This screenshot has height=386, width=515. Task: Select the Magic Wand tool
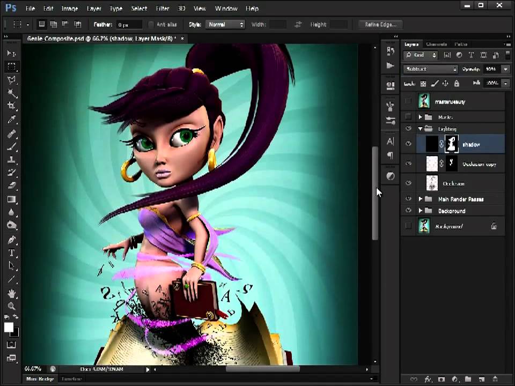[x=11, y=93]
